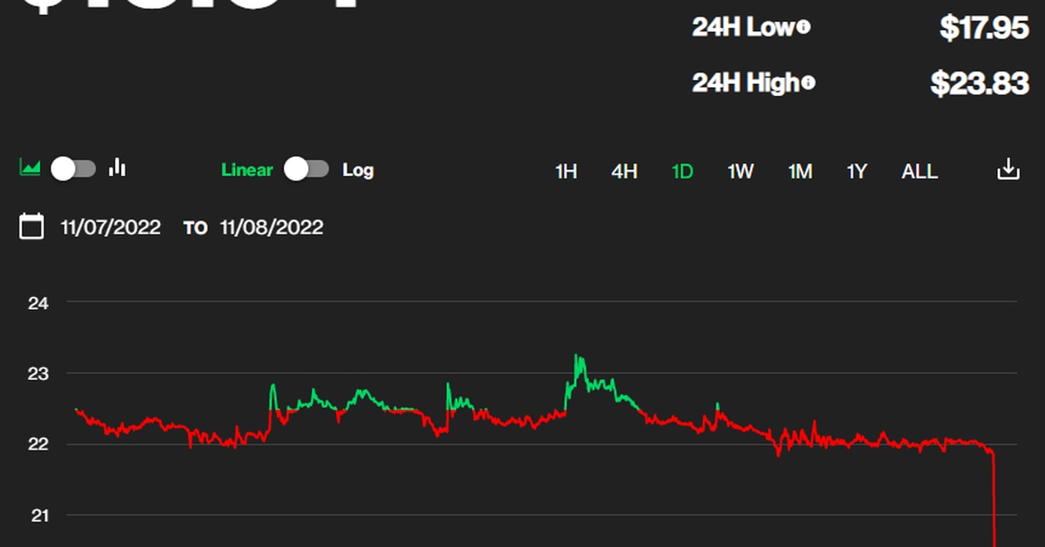
Task: Edit end date 11/08/2022
Action: tap(272, 227)
